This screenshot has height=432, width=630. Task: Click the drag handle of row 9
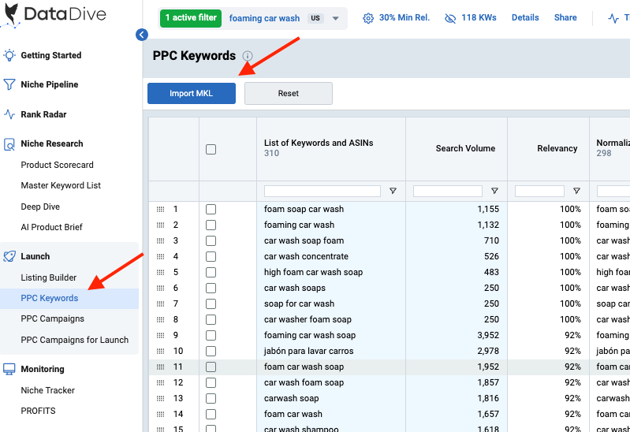tap(160, 336)
